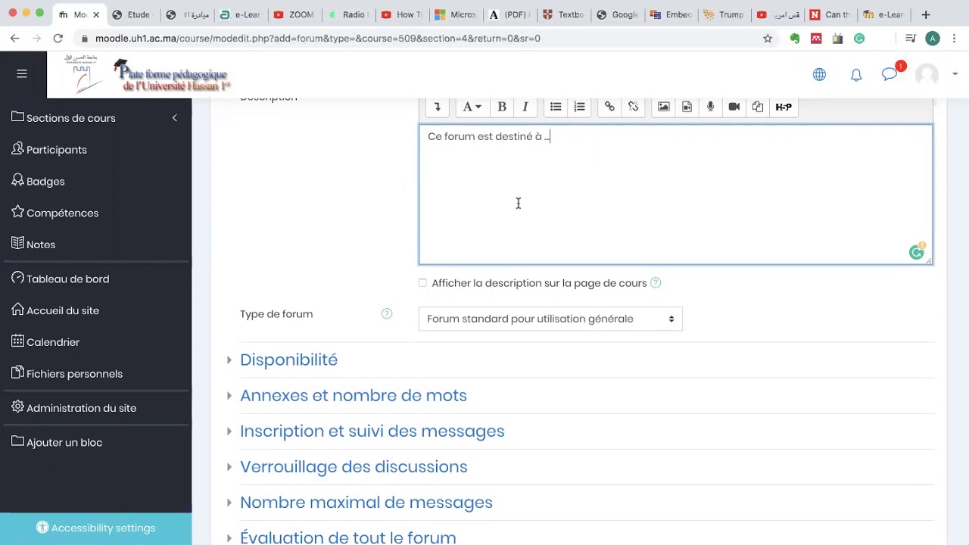Open Accueil du site
This screenshot has width=969, height=545.
(x=55, y=310)
